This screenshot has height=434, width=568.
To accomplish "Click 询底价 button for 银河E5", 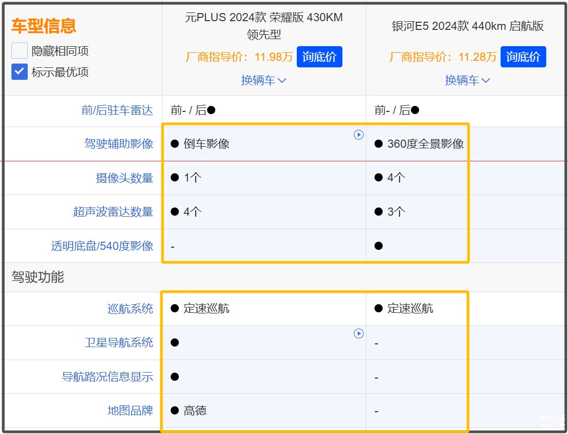I will pyautogui.click(x=523, y=57).
